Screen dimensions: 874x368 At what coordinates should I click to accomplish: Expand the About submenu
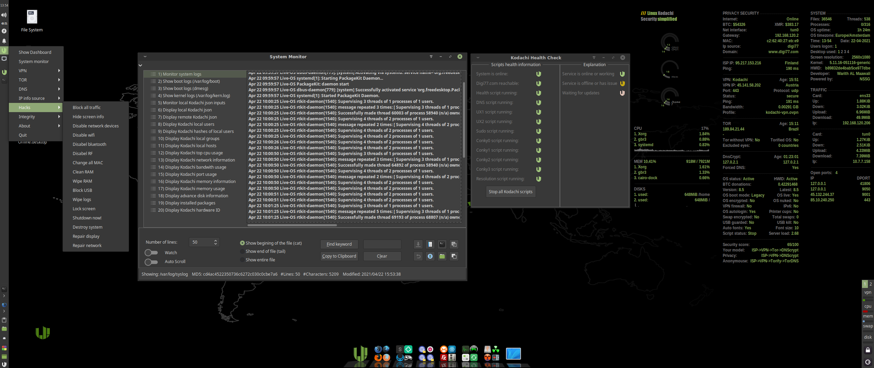coord(36,126)
